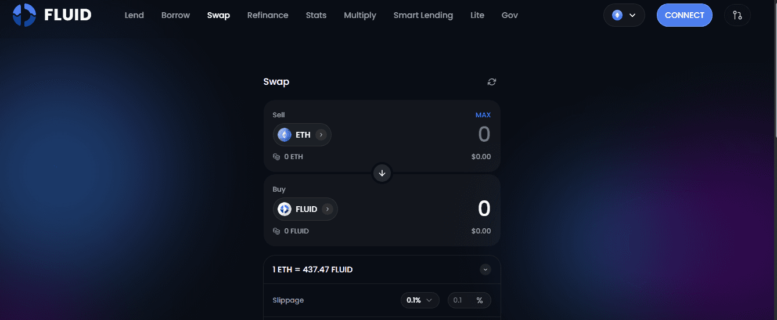
Task: Open the 0.1% slippage preset dropdown
Action: coord(420,300)
